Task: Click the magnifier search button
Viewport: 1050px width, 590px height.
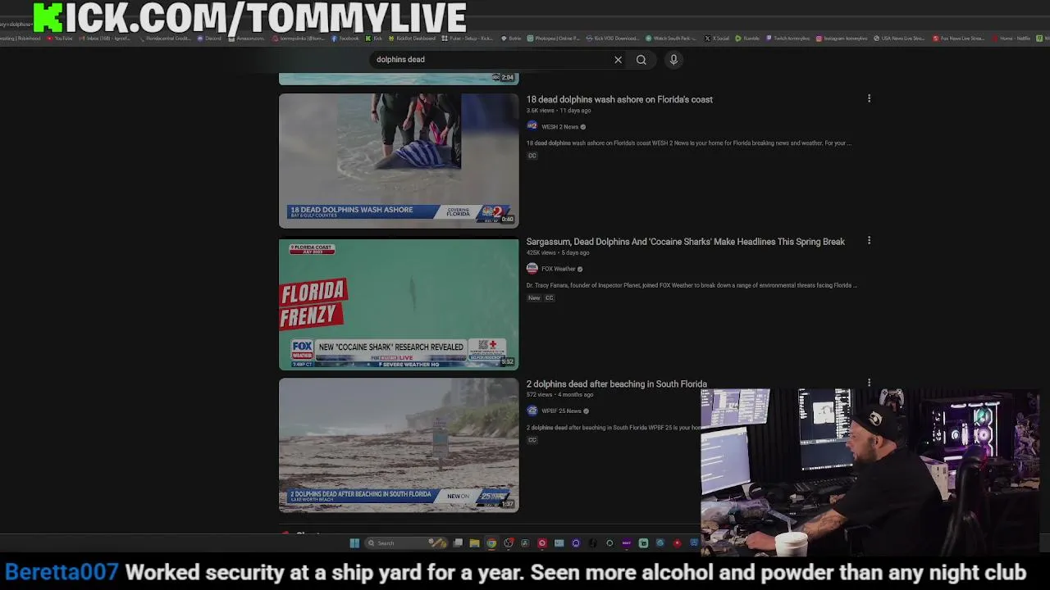Action: coord(641,60)
